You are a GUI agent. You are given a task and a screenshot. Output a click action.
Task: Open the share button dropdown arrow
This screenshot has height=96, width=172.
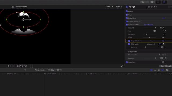pos(147,2)
